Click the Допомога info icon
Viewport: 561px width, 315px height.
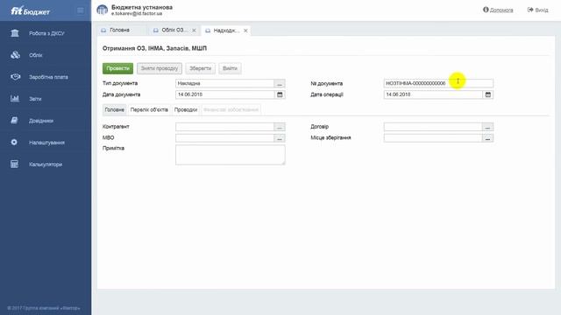(486, 10)
